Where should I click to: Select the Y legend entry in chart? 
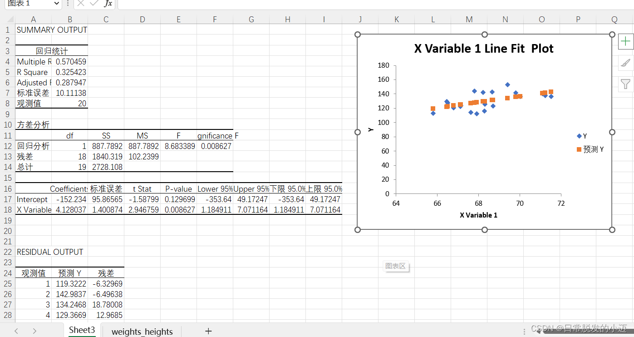coord(582,136)
